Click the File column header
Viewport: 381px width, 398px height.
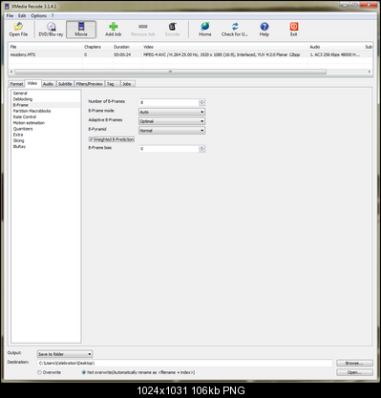(45, 47)
